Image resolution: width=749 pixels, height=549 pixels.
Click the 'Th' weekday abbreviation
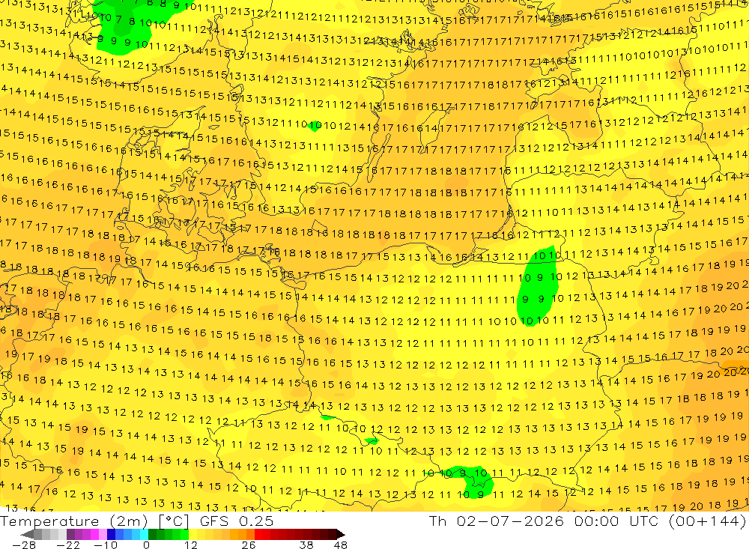coord(437,521)
